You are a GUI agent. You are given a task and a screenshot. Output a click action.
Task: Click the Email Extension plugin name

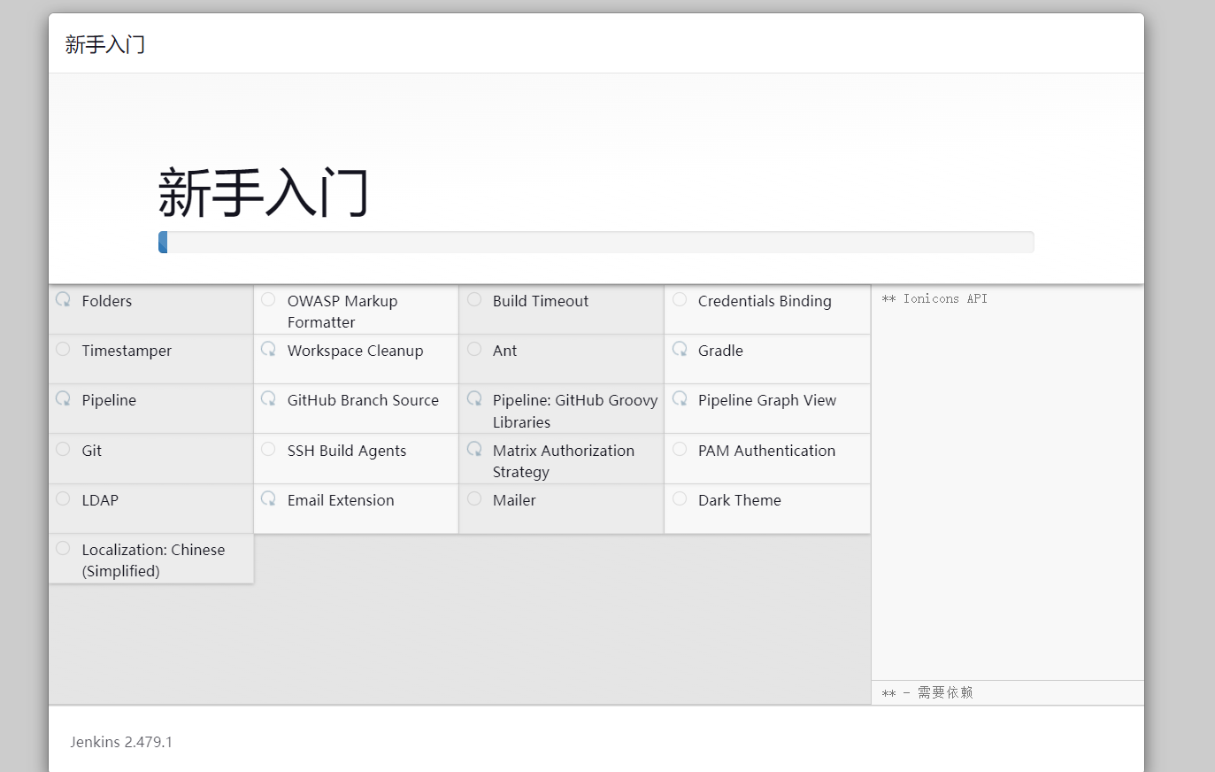tap(341, 500)
